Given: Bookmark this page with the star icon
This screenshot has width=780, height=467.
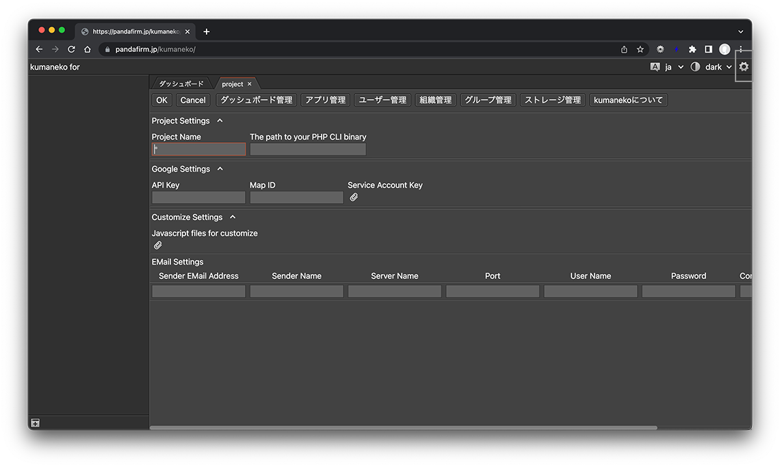Looking at the screenshot, I should pyautogui.click(x=640, y=49).
